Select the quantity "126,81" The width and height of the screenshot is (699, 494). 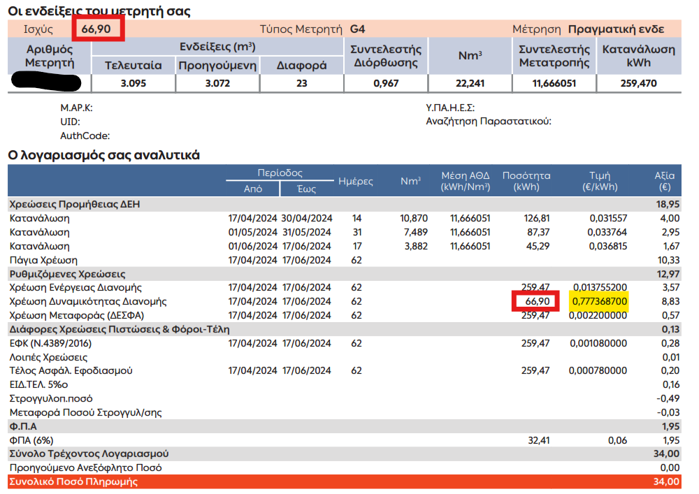[x=537, y=218]
